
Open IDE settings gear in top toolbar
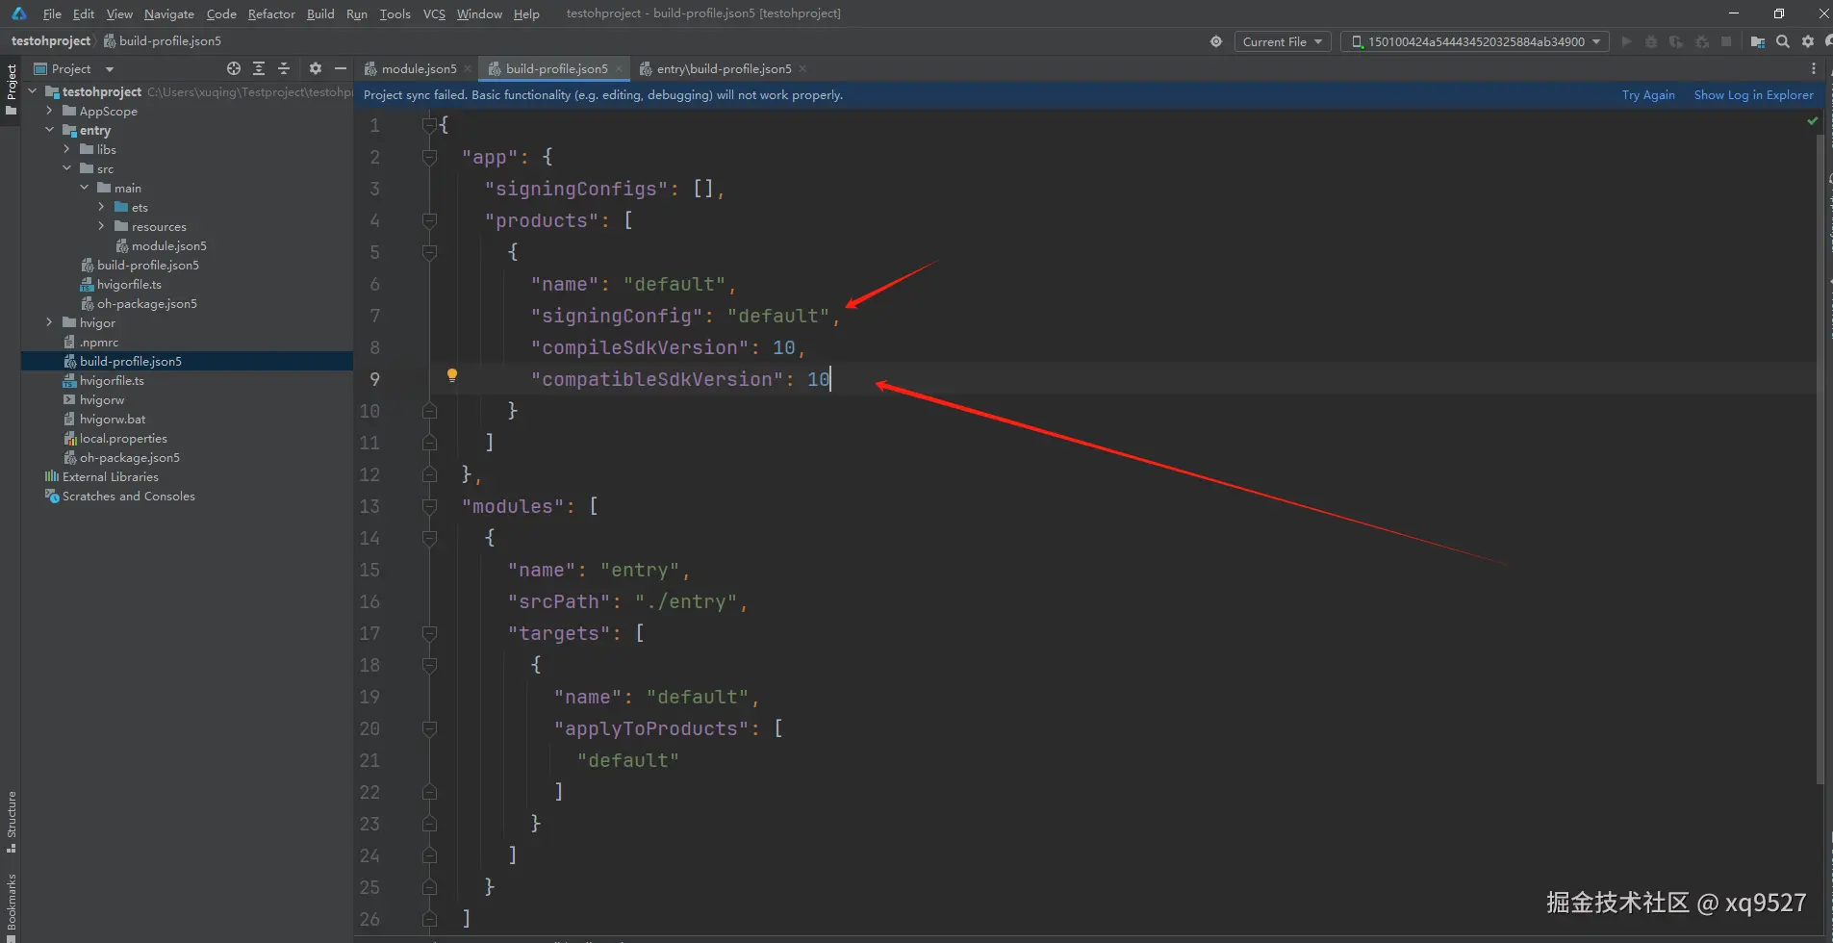1808,41
